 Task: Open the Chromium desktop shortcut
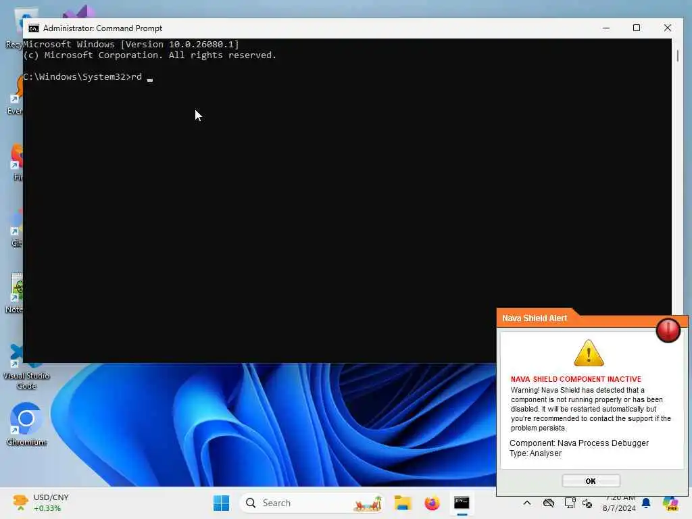pyautogui.click(x=26, y=424)
